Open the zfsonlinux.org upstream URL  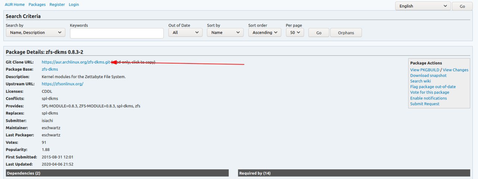click(x=62, y=84)
